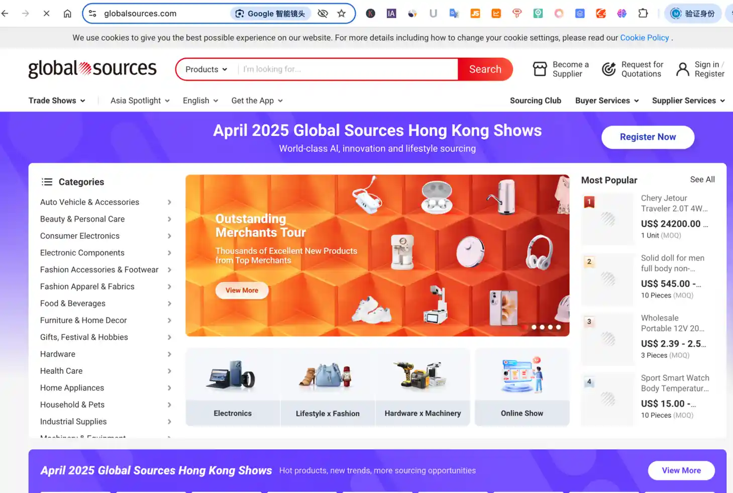Click the back navigation arrow
Image resolution: width=733 pixels, height=493 pixels.
(x=5, y=14)
